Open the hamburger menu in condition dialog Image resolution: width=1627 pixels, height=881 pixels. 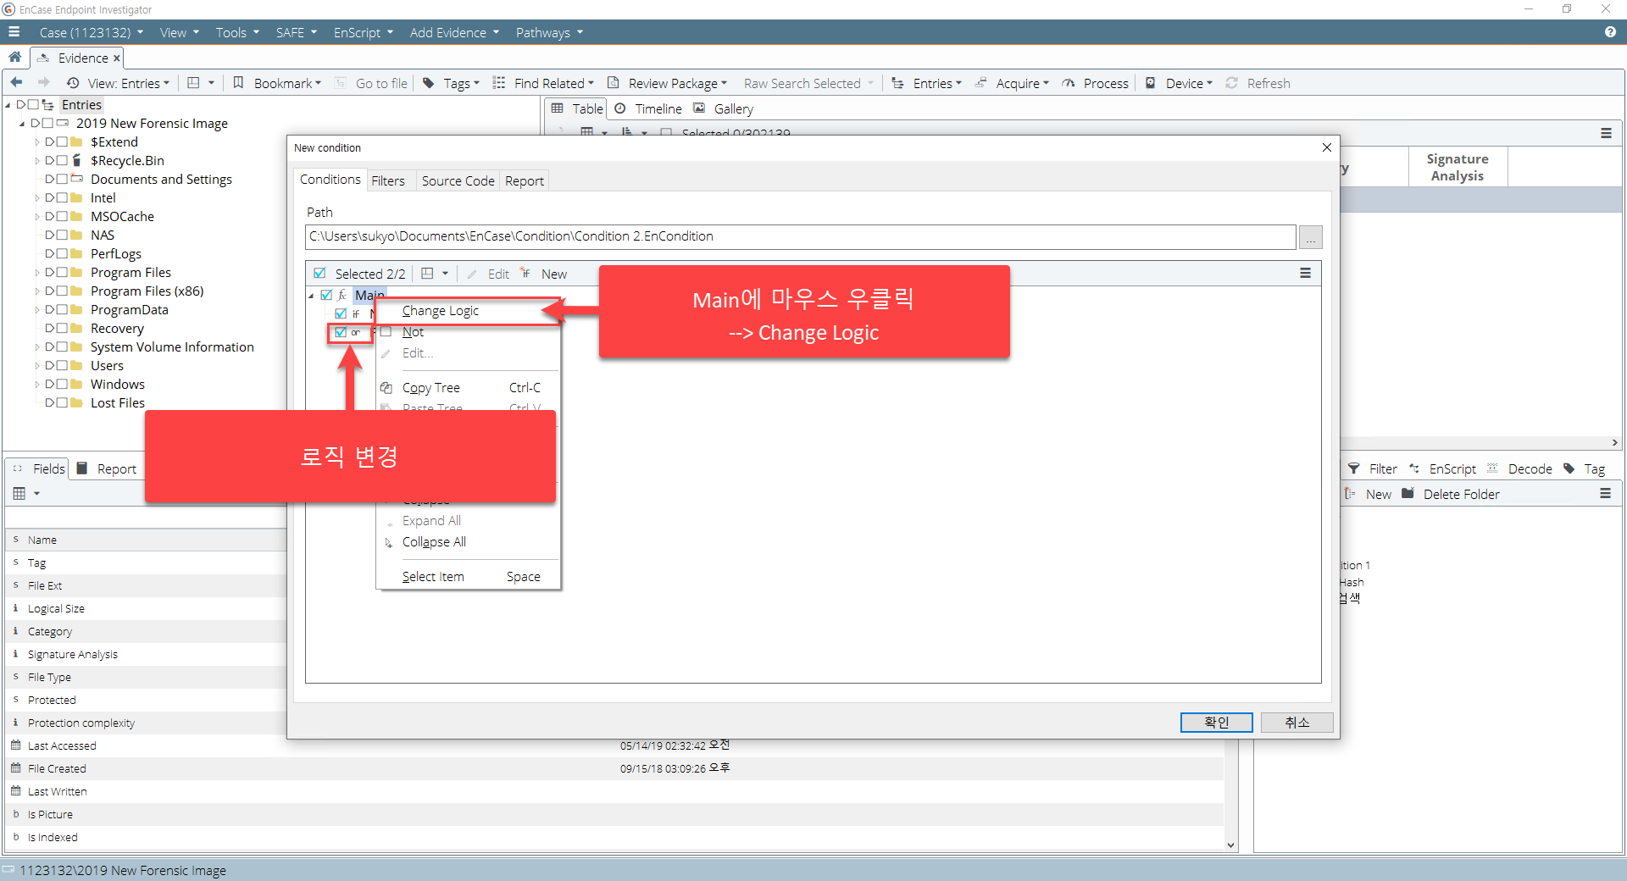click(1305, 274)
